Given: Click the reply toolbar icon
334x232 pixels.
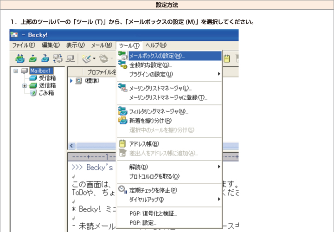Looking at the screenshot, I should 104,58.
